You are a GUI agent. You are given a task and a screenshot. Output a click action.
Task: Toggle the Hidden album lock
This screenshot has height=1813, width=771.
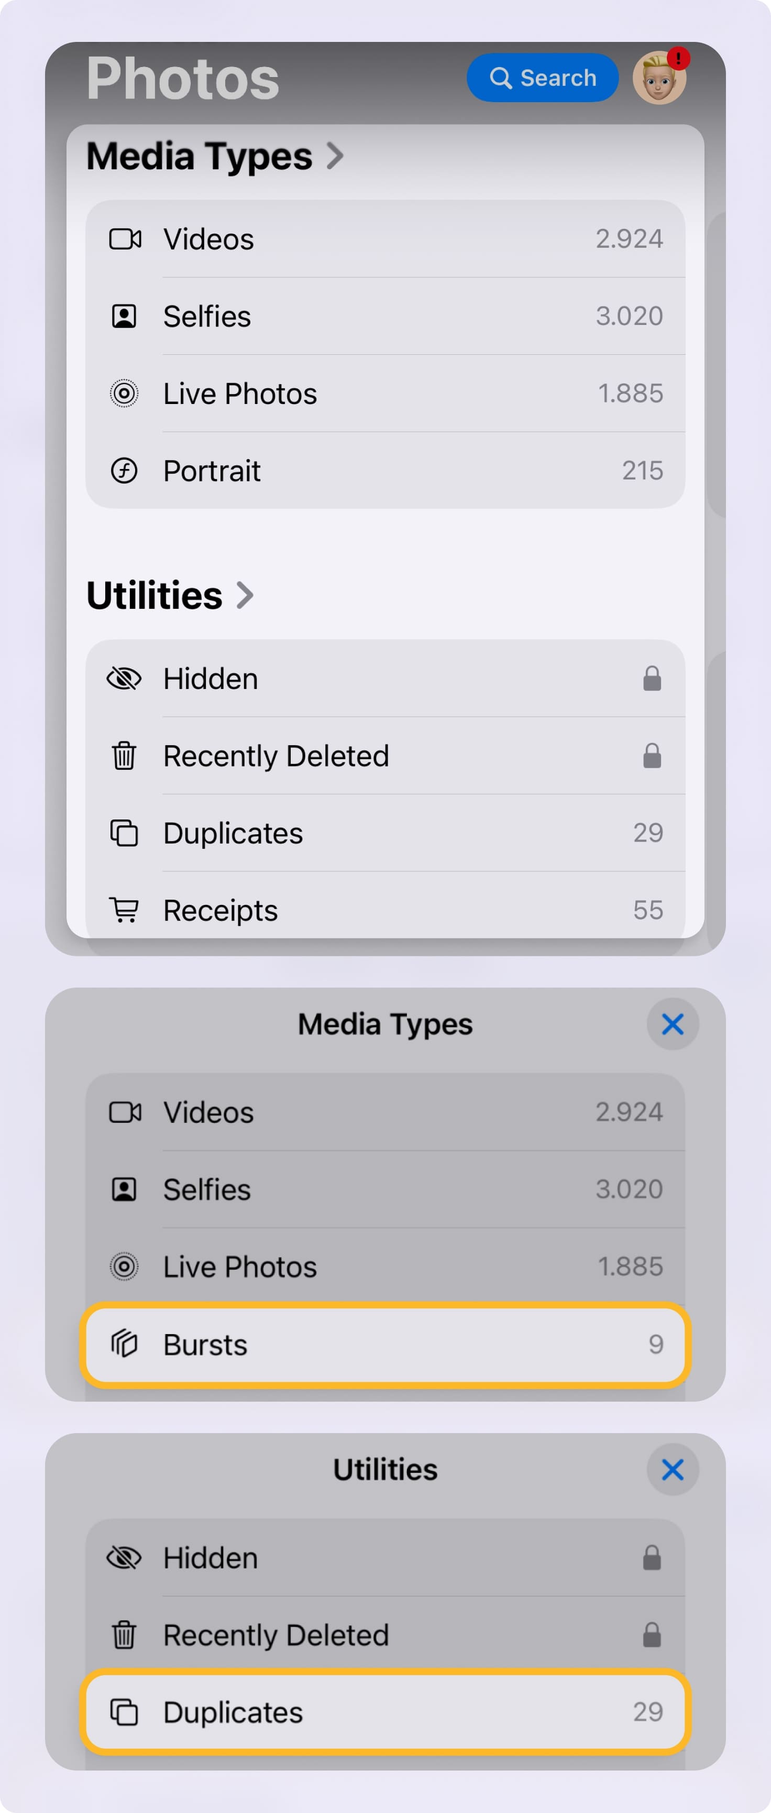point(652,679)
